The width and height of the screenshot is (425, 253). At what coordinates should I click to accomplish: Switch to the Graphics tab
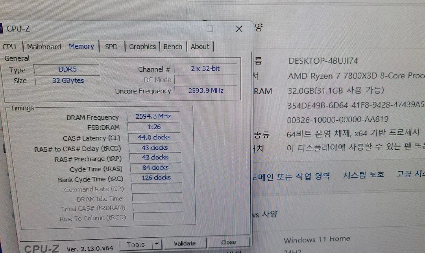click(x=142, y=47)
